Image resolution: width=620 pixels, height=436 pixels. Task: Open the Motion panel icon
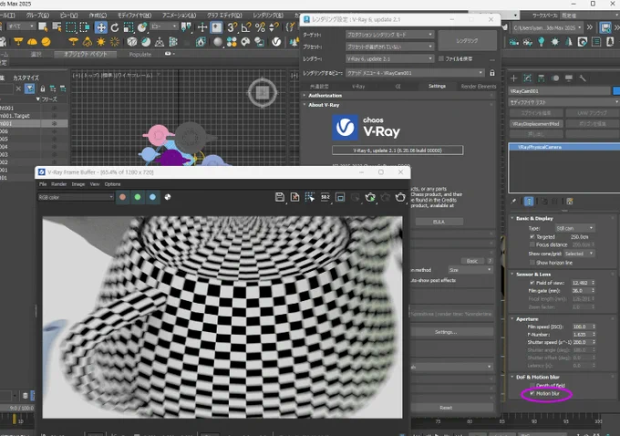click(555, 78)
